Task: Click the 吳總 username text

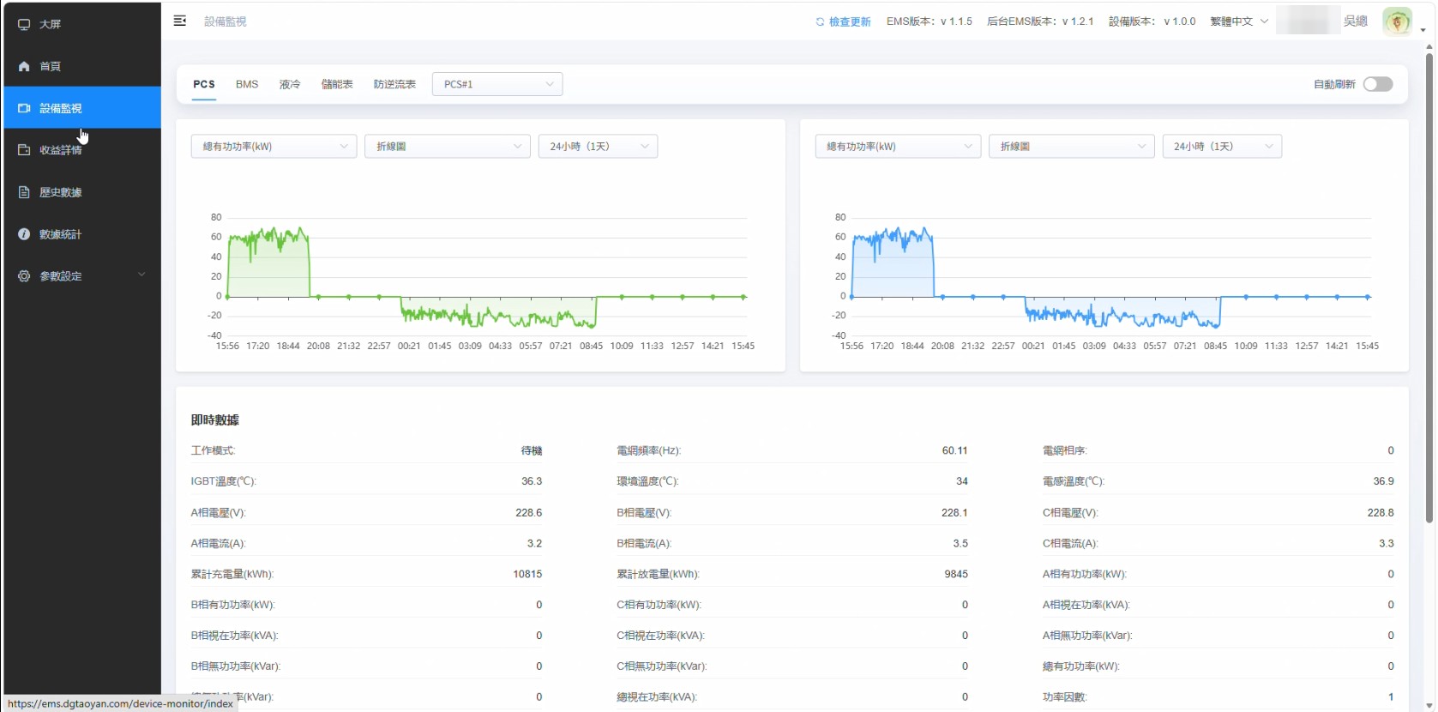Action: tap(1356, 21)
